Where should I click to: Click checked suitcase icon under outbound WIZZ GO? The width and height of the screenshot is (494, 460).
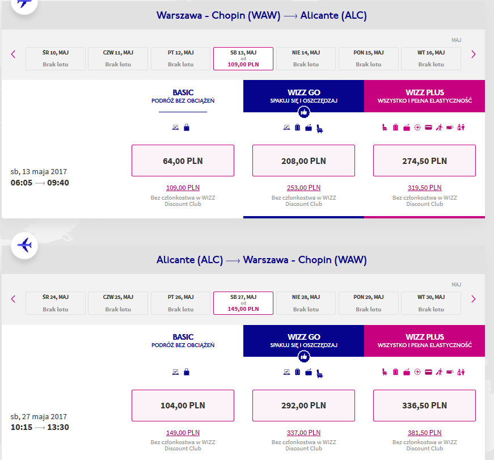[x=297, y=127]
